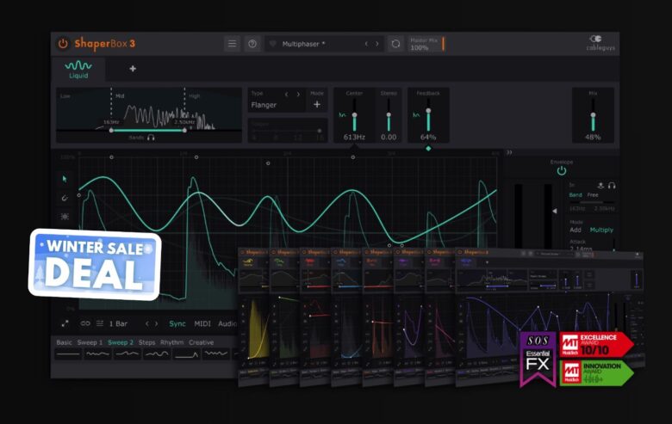This screenshot has height=424, width=672.
Task: Go to next preset using right chevron
Action: [376, 43]
